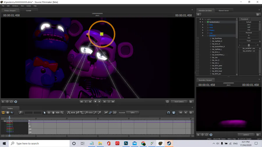Viewport: 262px width, 147px height.
Task: Apply the Zero procedural preset
Action: (249, 25)
